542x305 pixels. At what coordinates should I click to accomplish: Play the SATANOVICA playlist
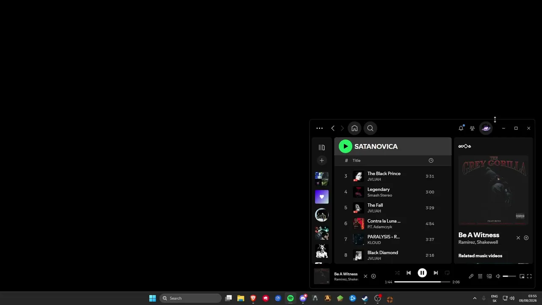[x=346, y=147]
